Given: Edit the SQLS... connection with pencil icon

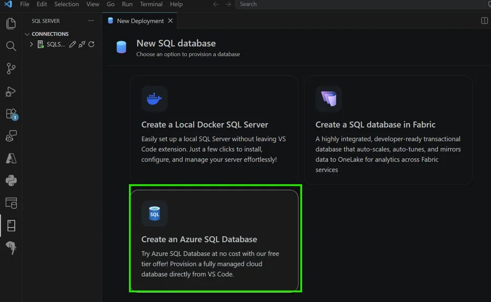Looking at the screenshot, I should coord(72,44).
